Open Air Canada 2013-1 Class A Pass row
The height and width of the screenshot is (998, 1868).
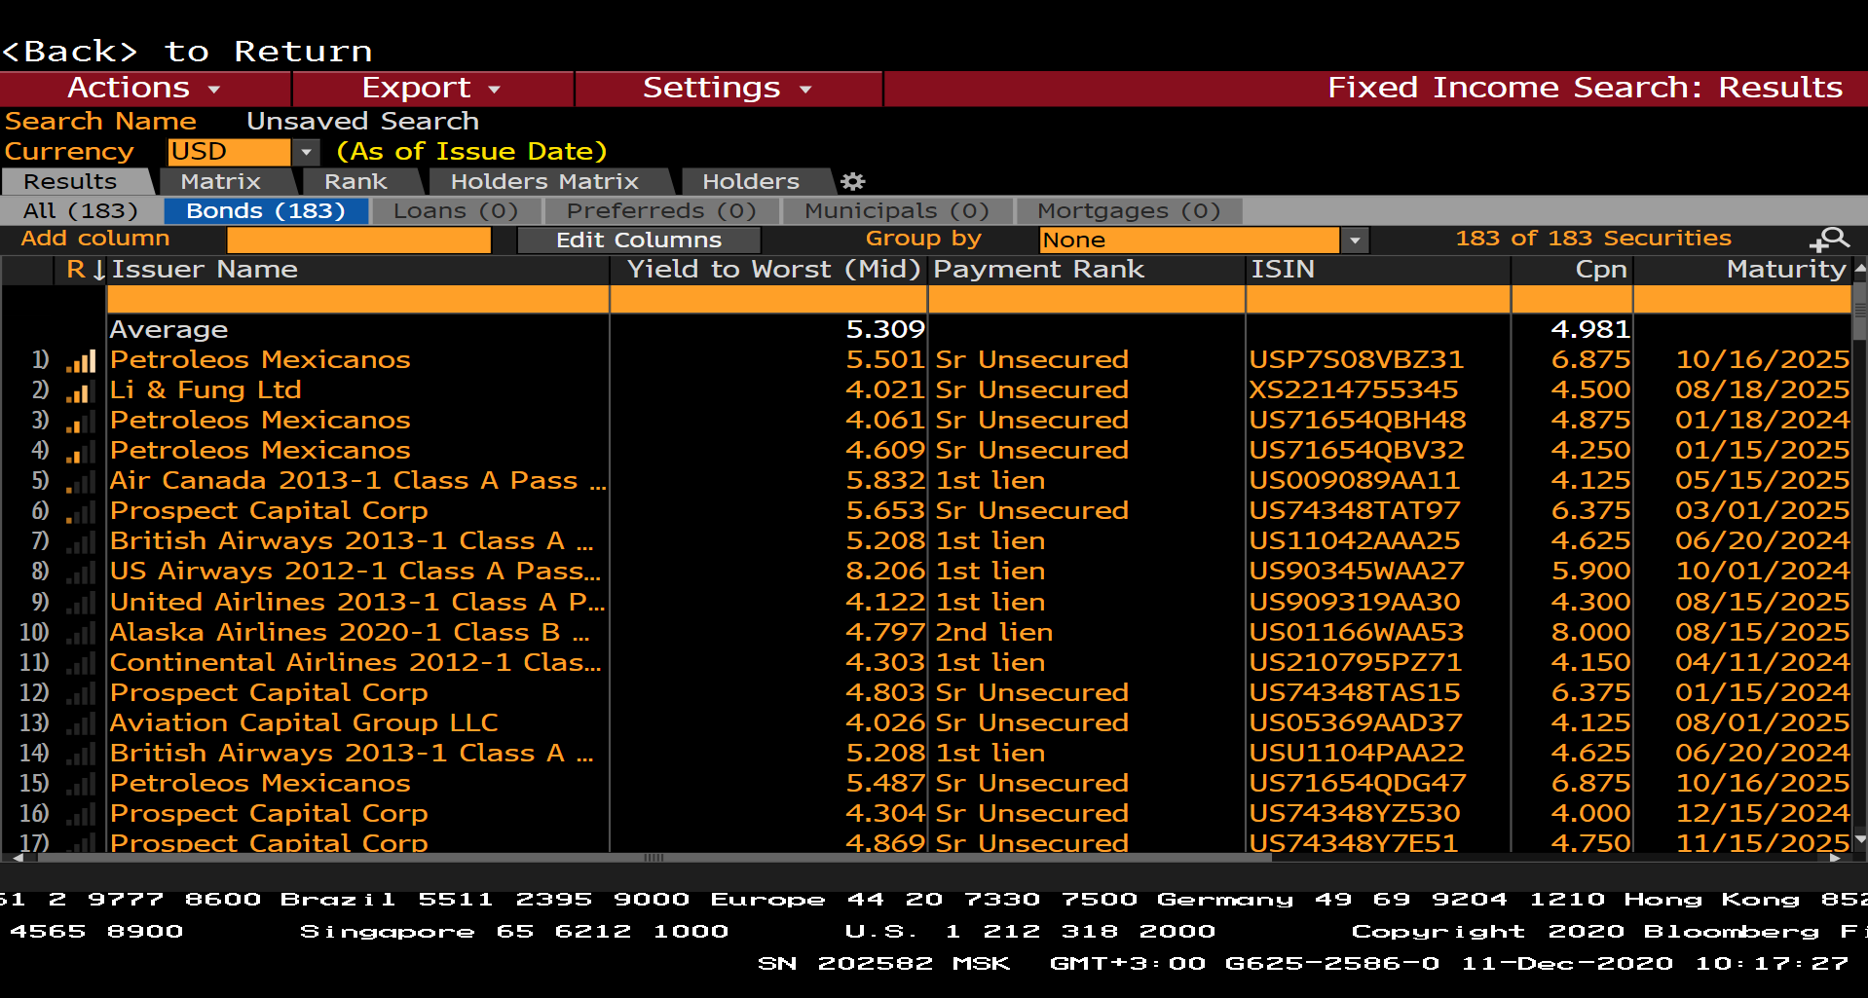click(x=357, y=481)
